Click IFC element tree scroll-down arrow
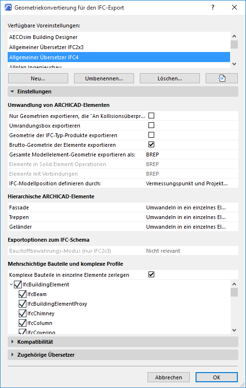The height and width of the screenshot is (388, 246). 234,330
